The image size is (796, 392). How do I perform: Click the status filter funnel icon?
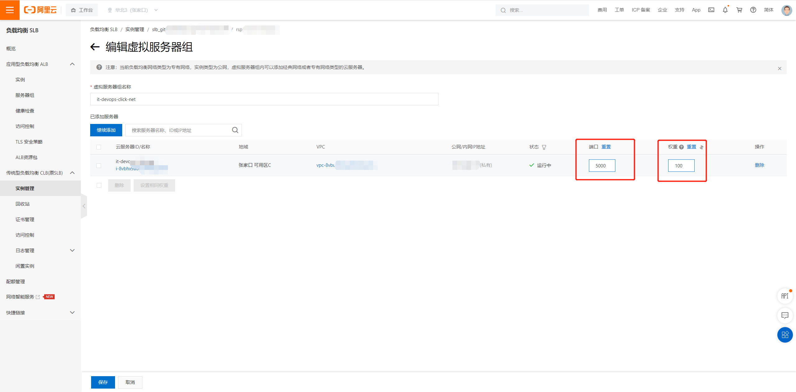544,147
